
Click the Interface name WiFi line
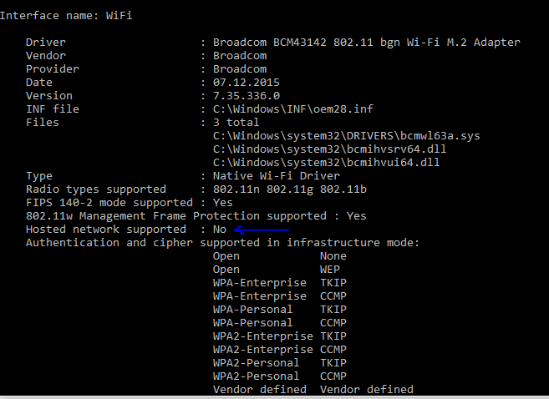point(66,16)
